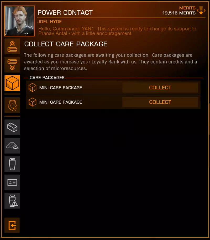Collect the first Mini Care Package

tap(160, 87)
